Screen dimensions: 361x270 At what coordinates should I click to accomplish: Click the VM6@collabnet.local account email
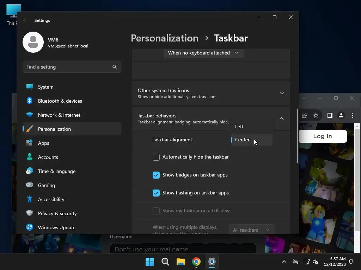click(x=68, y=46)
